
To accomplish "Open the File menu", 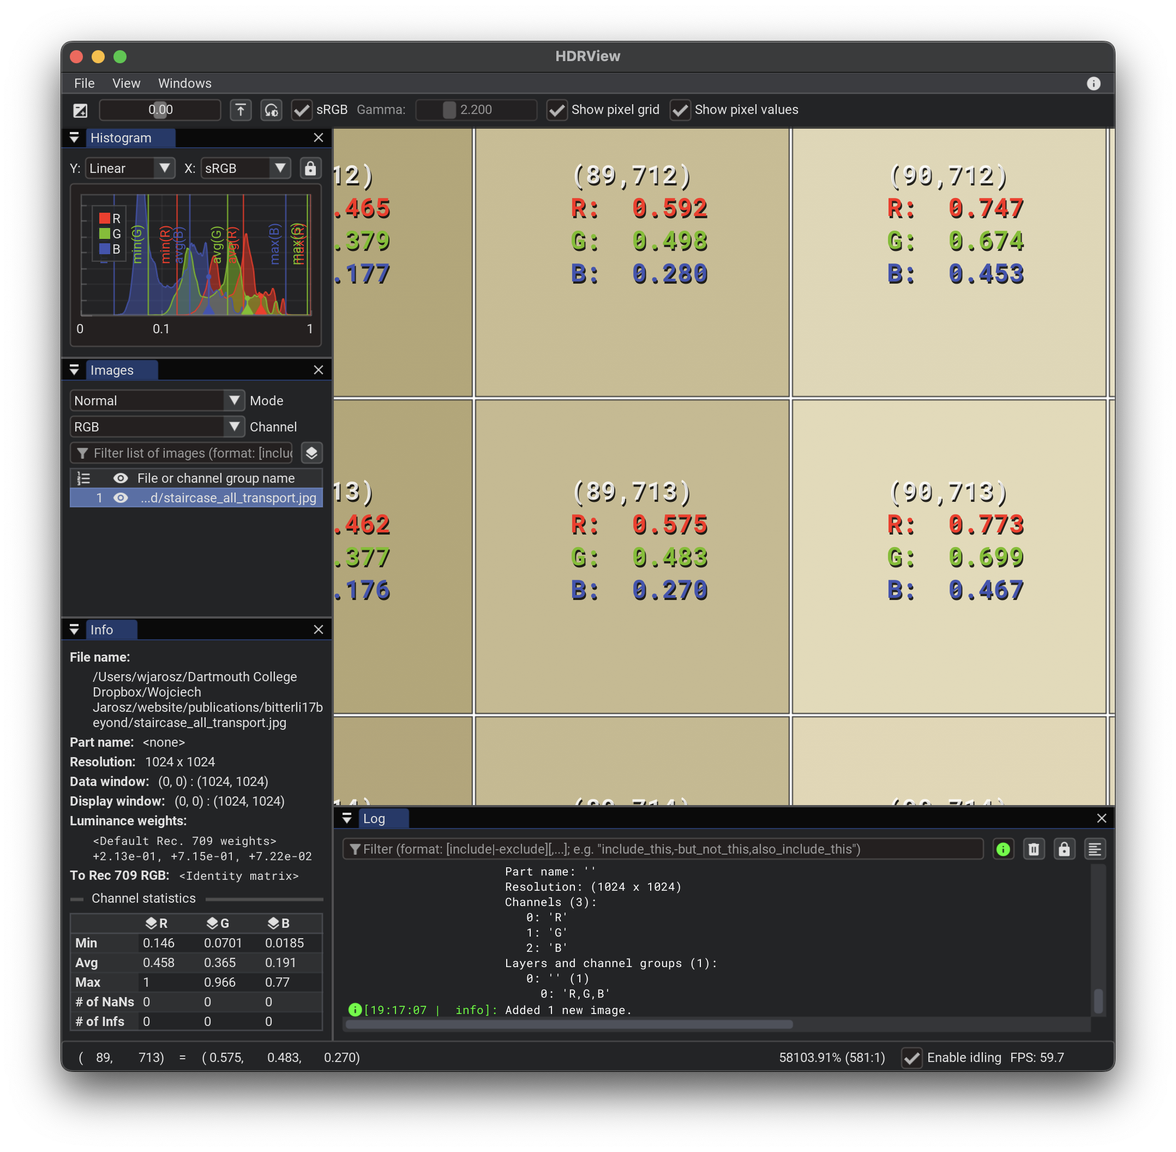I will tap(84, 83).
